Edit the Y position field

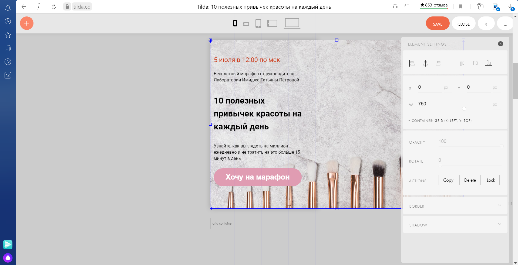tap(478, 87)
